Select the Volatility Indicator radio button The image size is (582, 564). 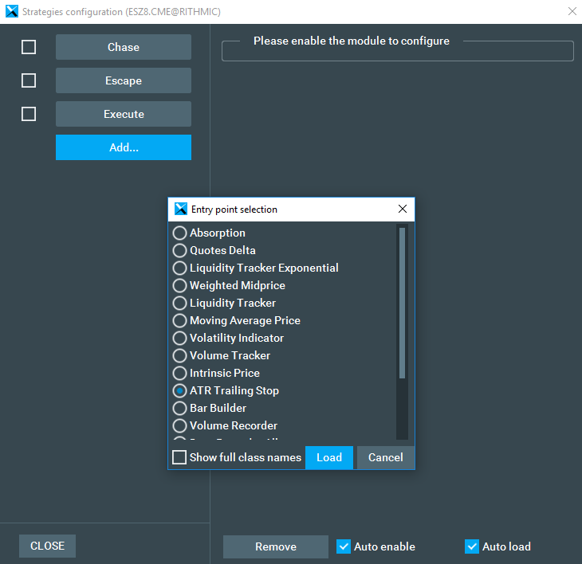point(180,338)
